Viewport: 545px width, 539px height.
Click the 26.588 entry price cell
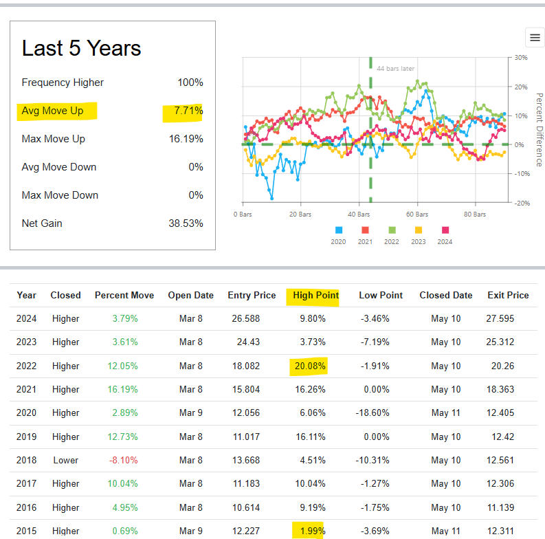(x=246, y=318)
